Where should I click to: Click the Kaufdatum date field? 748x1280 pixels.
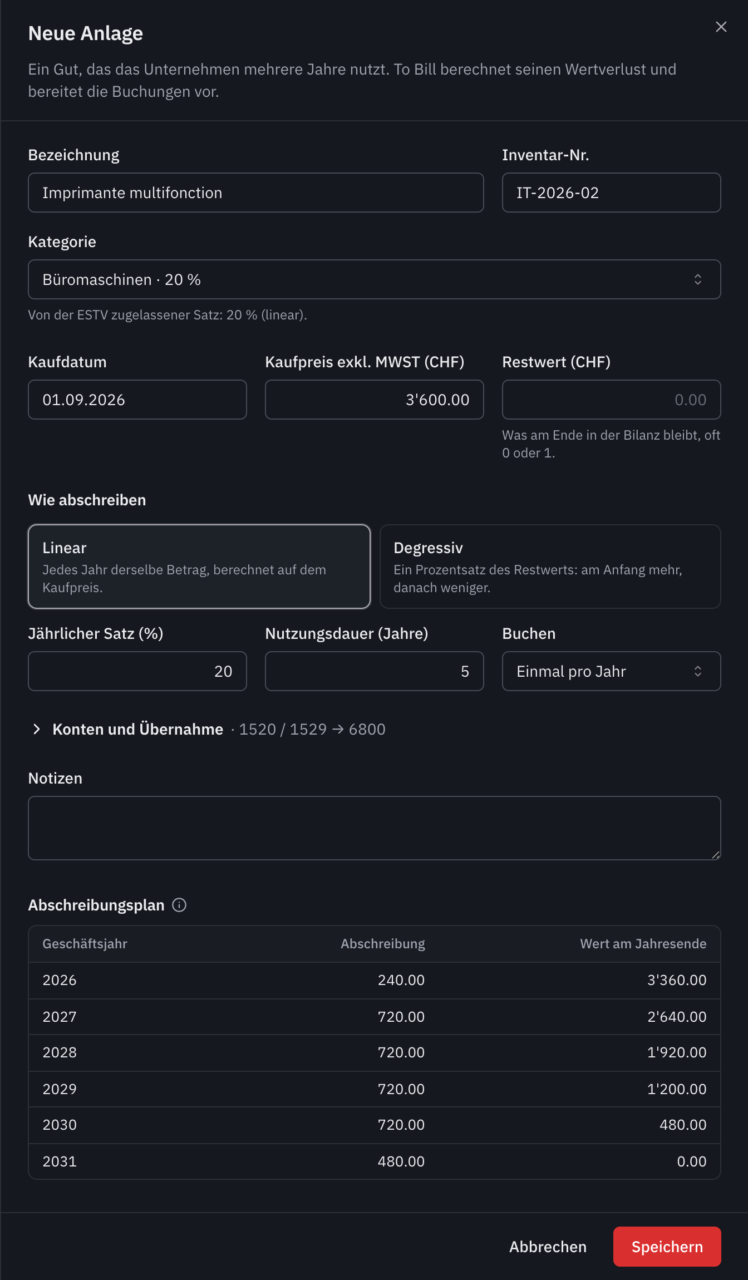[x=137, y=400]
